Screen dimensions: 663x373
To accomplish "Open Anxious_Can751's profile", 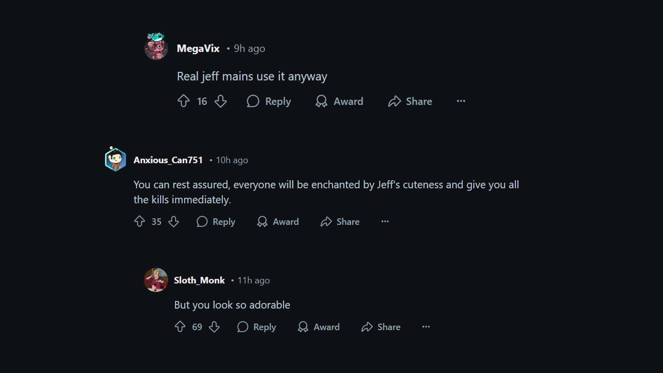I will tap(168, 160).
